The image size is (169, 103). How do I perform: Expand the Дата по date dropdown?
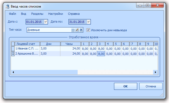89,22
